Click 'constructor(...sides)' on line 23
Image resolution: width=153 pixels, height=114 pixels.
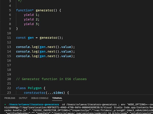pyautogui.click(x=44, y=93)
